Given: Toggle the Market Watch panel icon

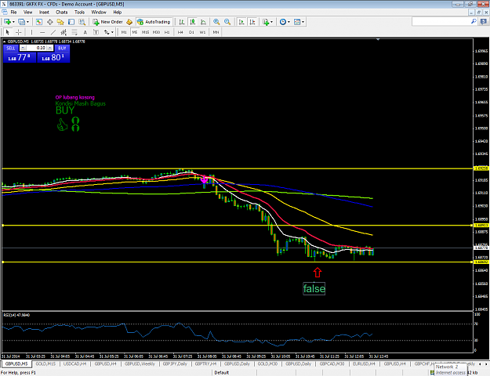Looking at the screenshot, I should pyautogui.click(x=39, y=22).
